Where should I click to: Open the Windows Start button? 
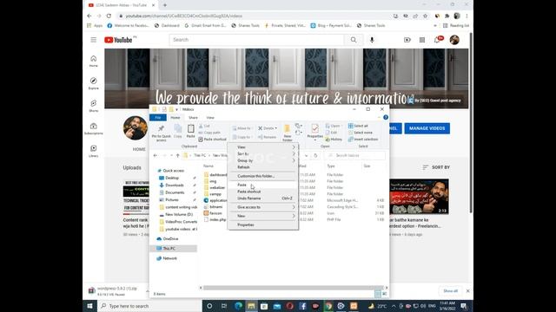coord(89,306)
